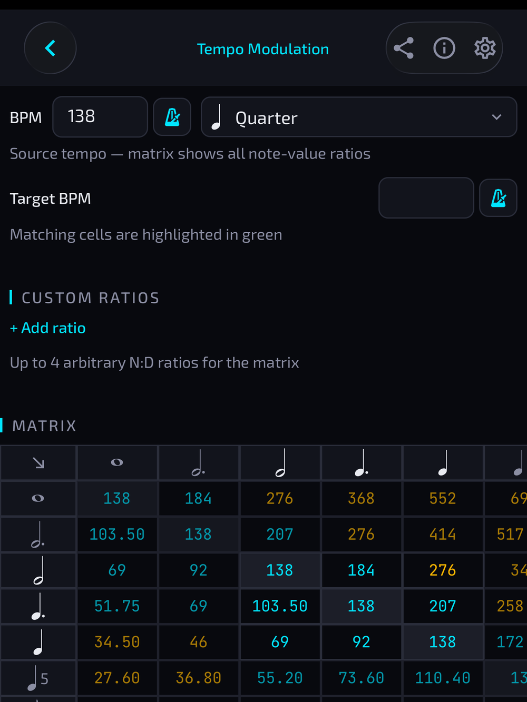
Task: Select the half note row header icon
Action: click(38, 570)
